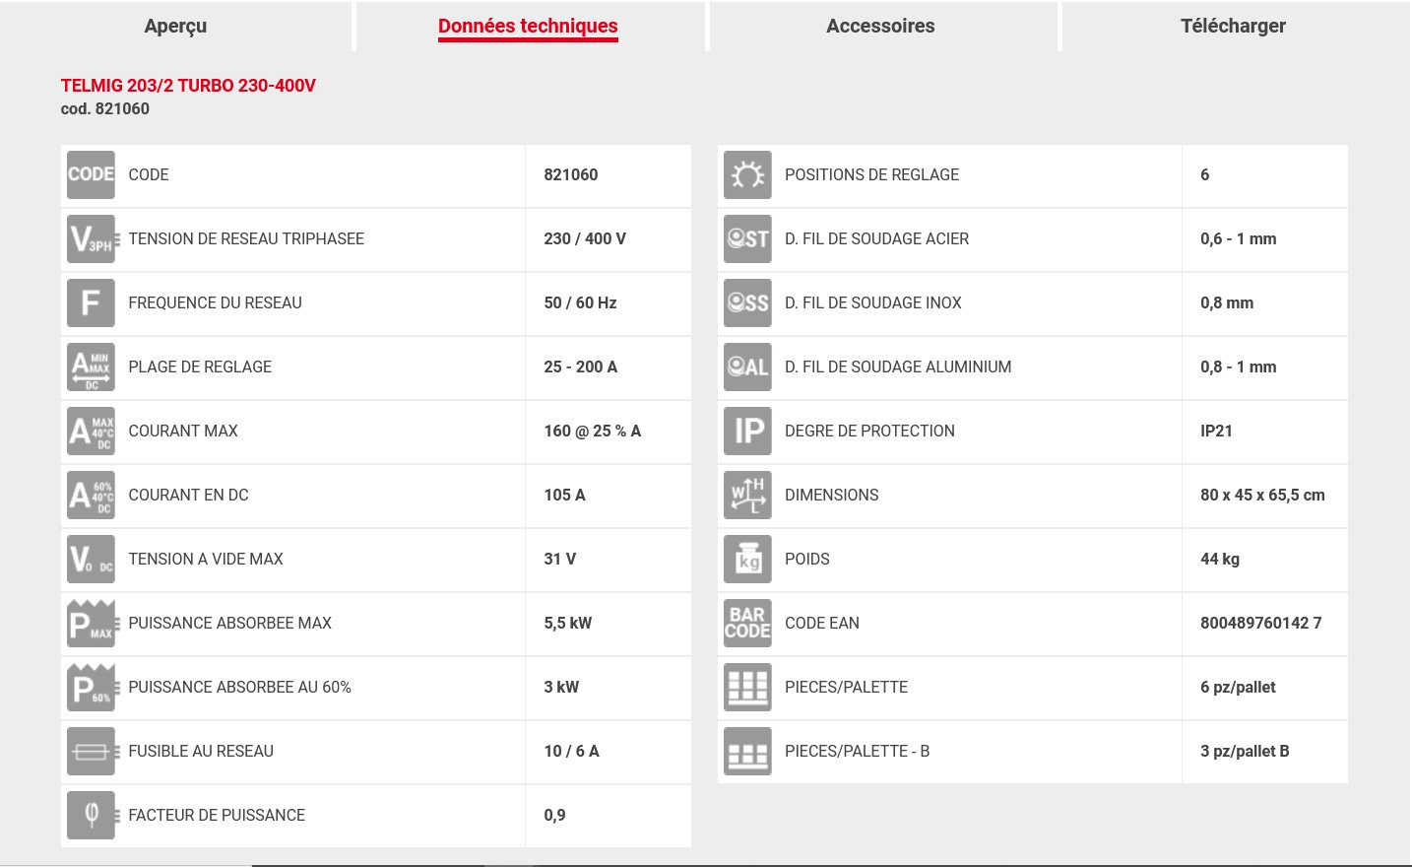Switch to the Accessoires tab

[880, 27]
